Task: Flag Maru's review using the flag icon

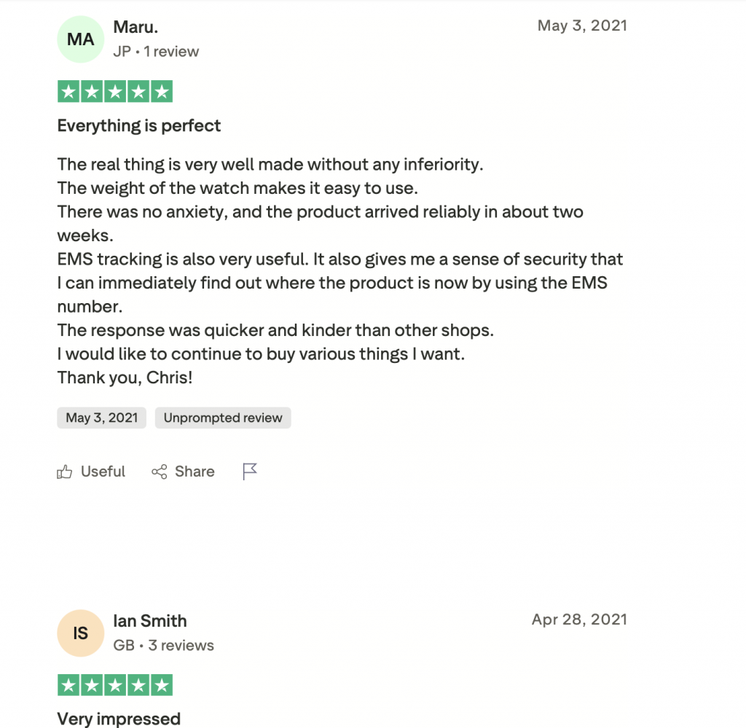Action: tap(250, 471)
